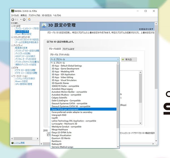Click the settings list scroll up arrow
Viewport: 170px width, 158px height.
pos(141,72)
